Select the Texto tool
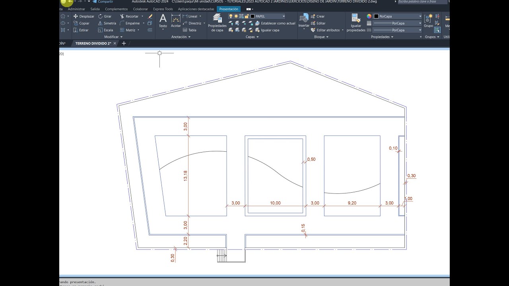Image resolution: width=509 pixels, height=286 pixels. click(x=163, y=21)
